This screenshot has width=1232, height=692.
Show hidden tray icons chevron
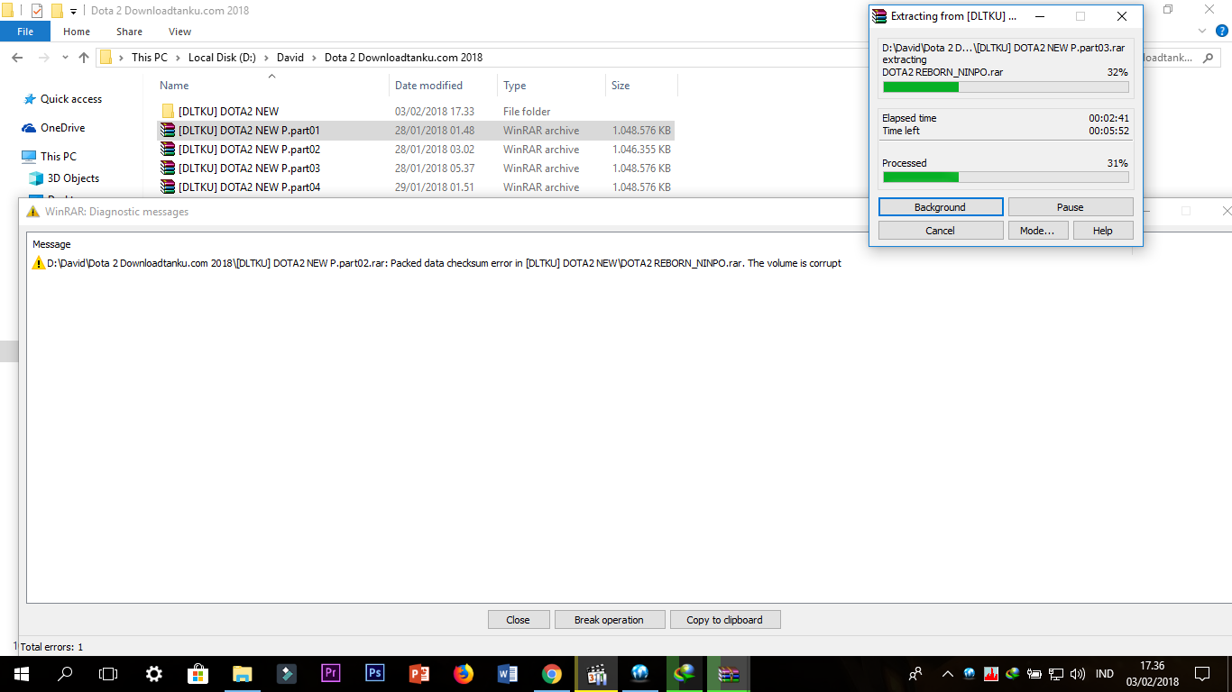tap(948, 674)
